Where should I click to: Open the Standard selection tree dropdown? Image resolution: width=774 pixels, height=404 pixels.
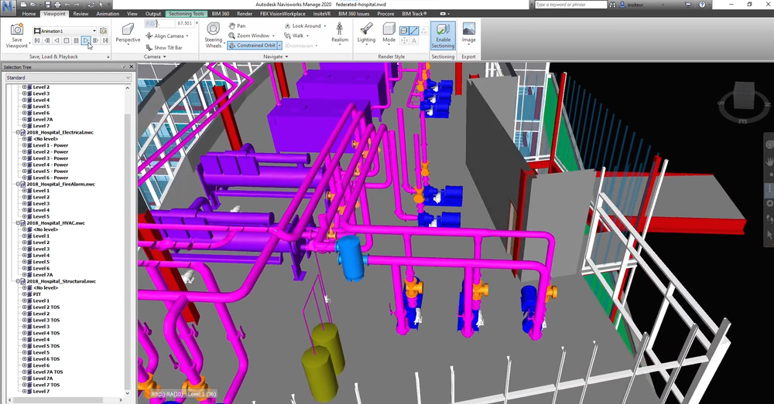128,77
